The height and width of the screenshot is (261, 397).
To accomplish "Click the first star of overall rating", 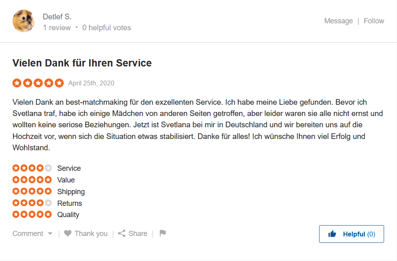I will (x=17, y=83).
